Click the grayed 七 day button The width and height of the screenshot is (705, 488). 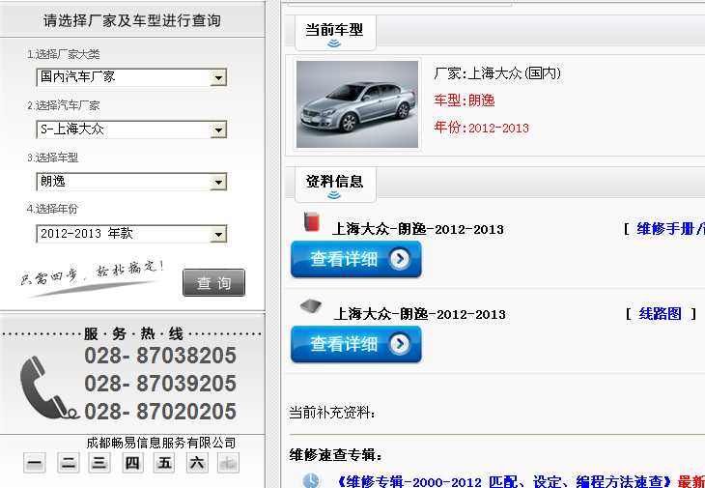pyautogui.click(x=229, y=463)
